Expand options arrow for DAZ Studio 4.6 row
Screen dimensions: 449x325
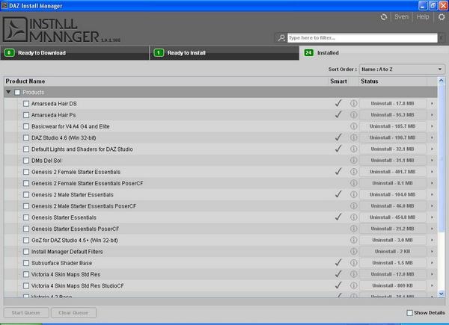tap(432, 137)
